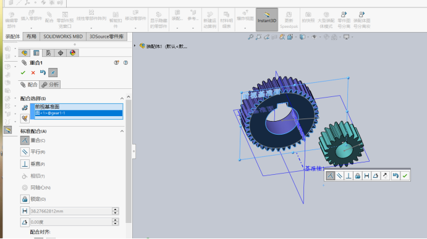The height and width of the screenshot is (239, 427).
Task: Open the 装配体 command tab
Action: pyautogui.click(x=13, y=36)
